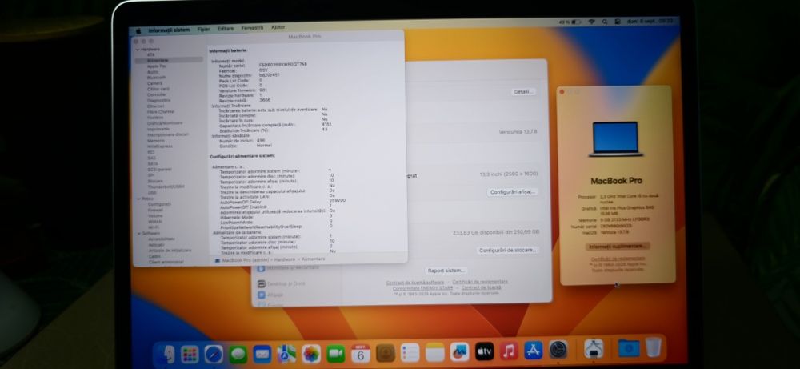Viewport: 800px width, 369px height.
Task: Click Raport sistem... button
Action: click(446, 271)
